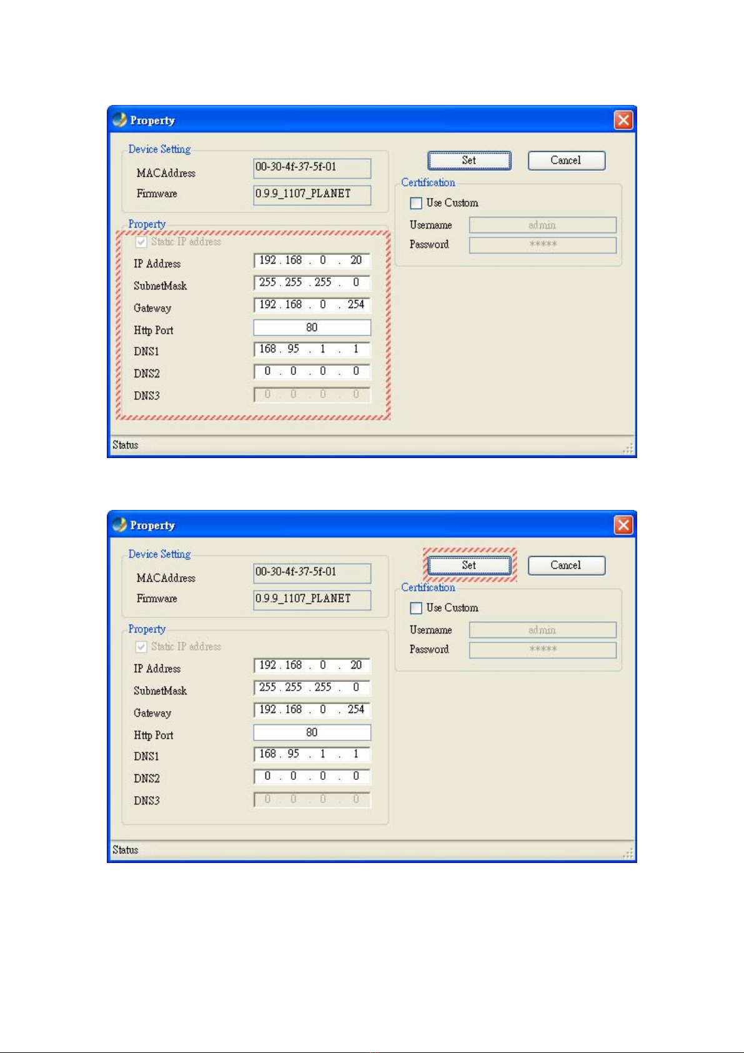Click the Username field in the upper dialog
Viewport: 744px width, 1053px height.
(542, 225)
